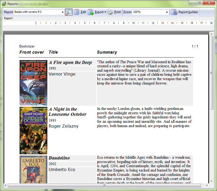Click the printer icon

110,12
